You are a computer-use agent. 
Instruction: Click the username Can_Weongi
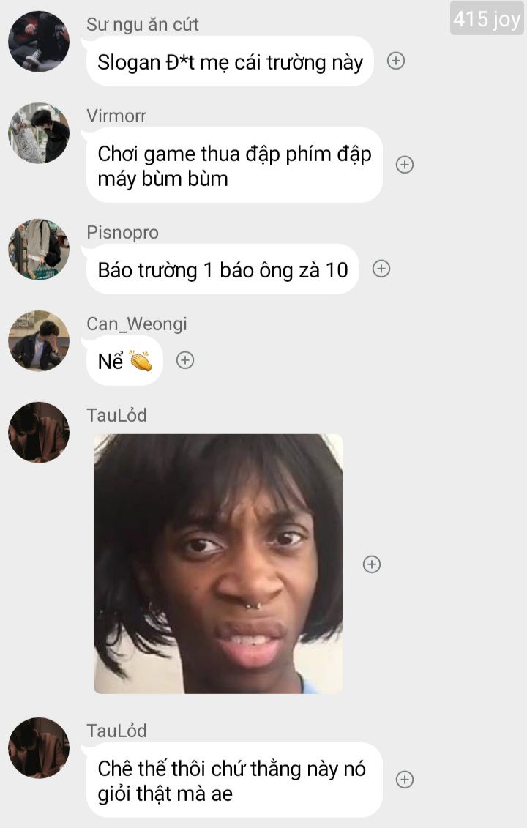(x=137, y=324)
